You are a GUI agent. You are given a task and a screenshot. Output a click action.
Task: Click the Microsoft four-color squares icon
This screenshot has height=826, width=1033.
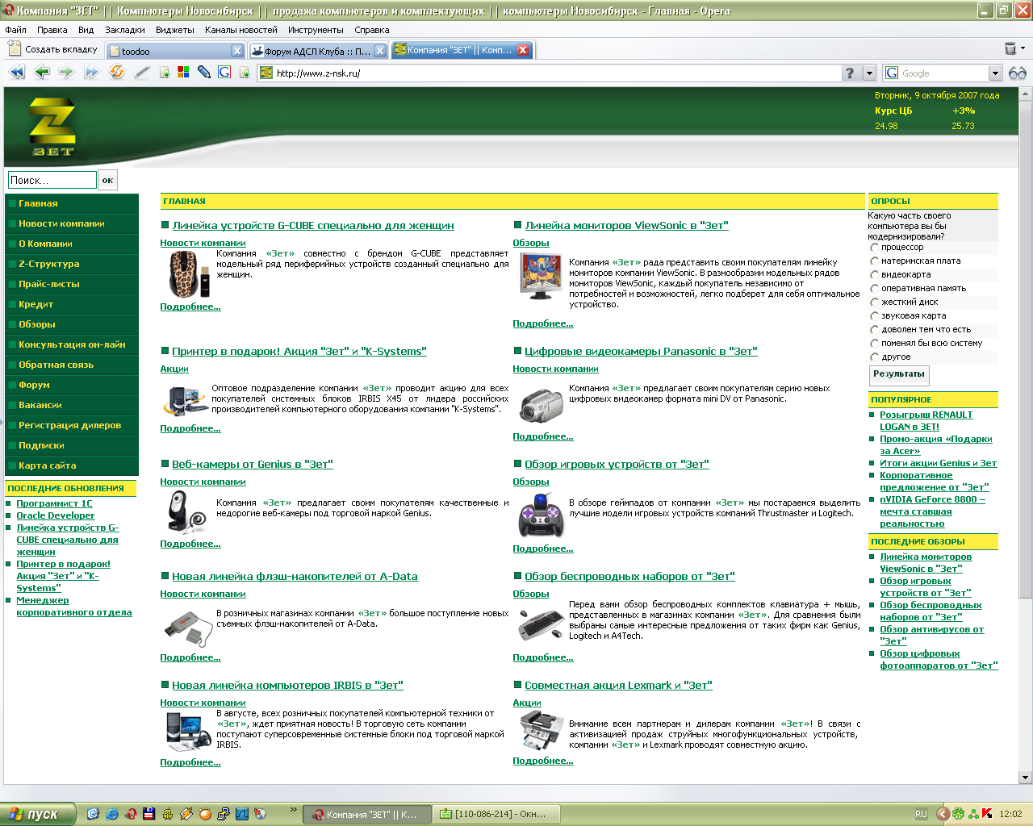click(x=183, y=73)
